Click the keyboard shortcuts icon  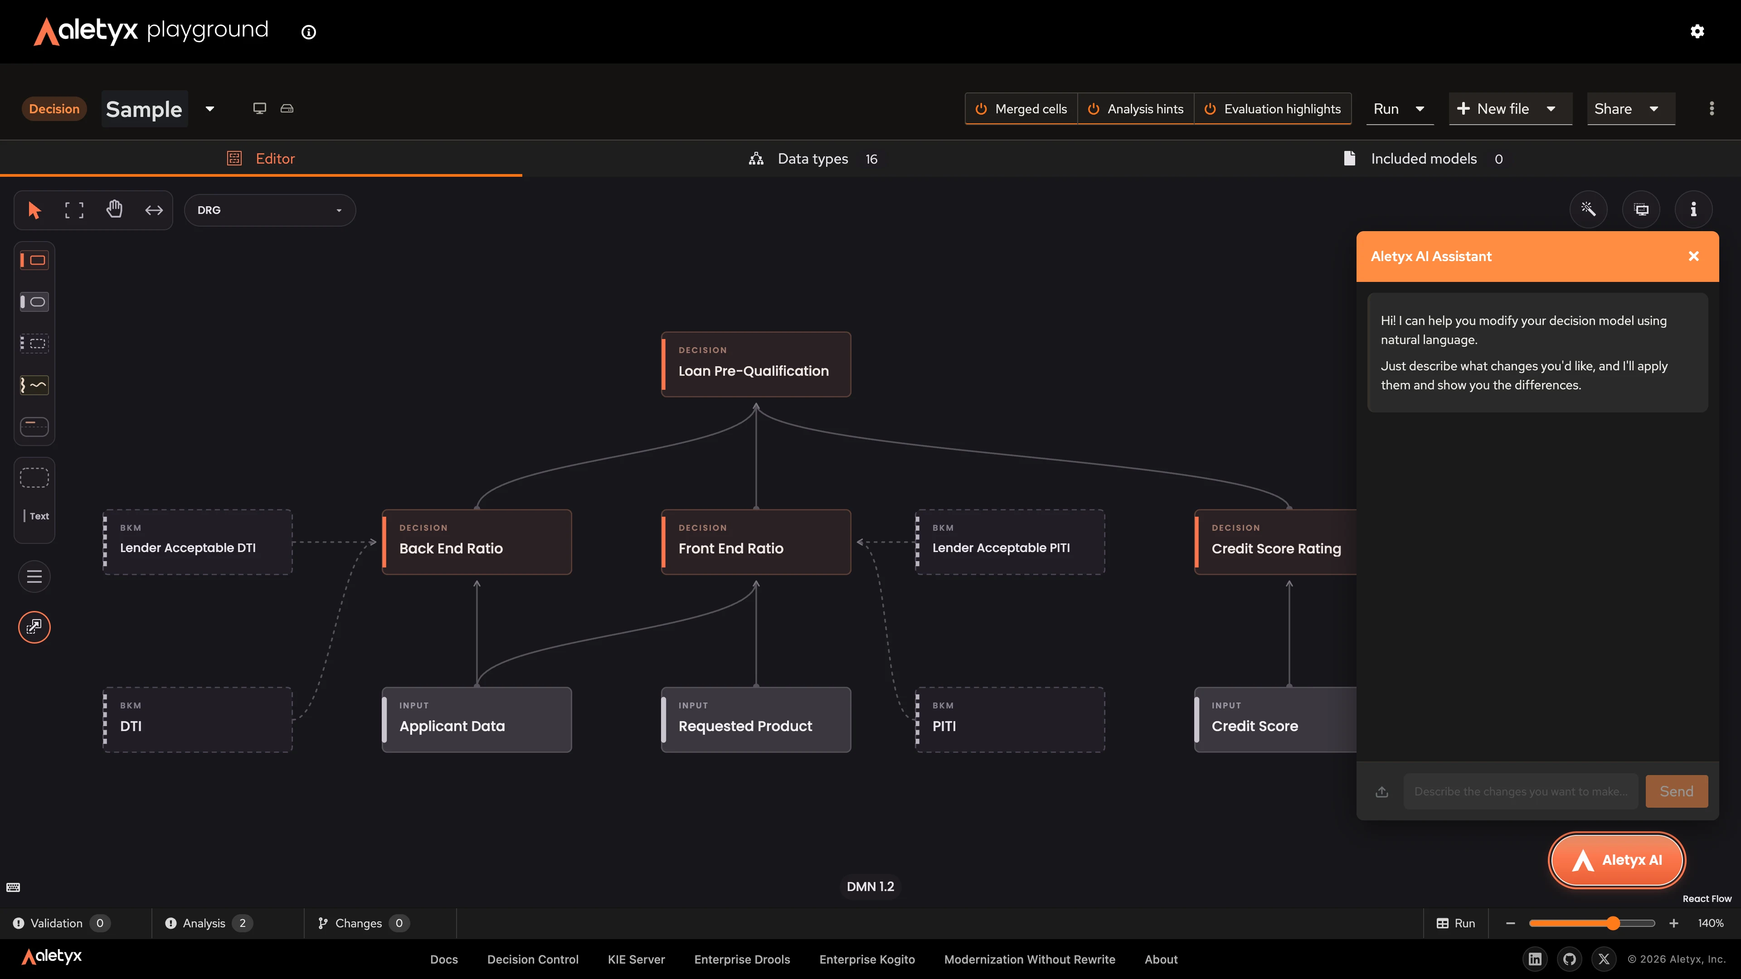[x=14, y=887]
